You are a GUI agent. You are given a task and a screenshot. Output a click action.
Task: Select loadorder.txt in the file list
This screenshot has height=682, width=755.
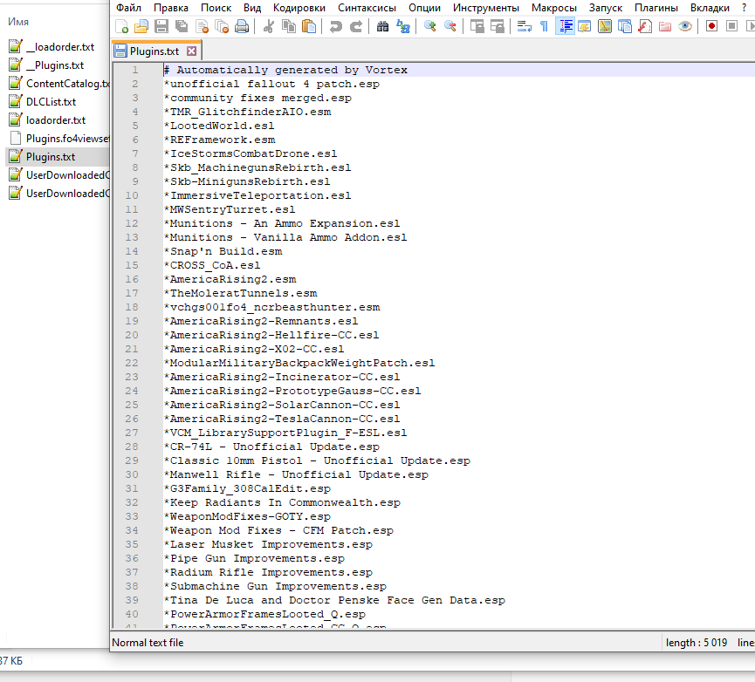tap(56, 119)
